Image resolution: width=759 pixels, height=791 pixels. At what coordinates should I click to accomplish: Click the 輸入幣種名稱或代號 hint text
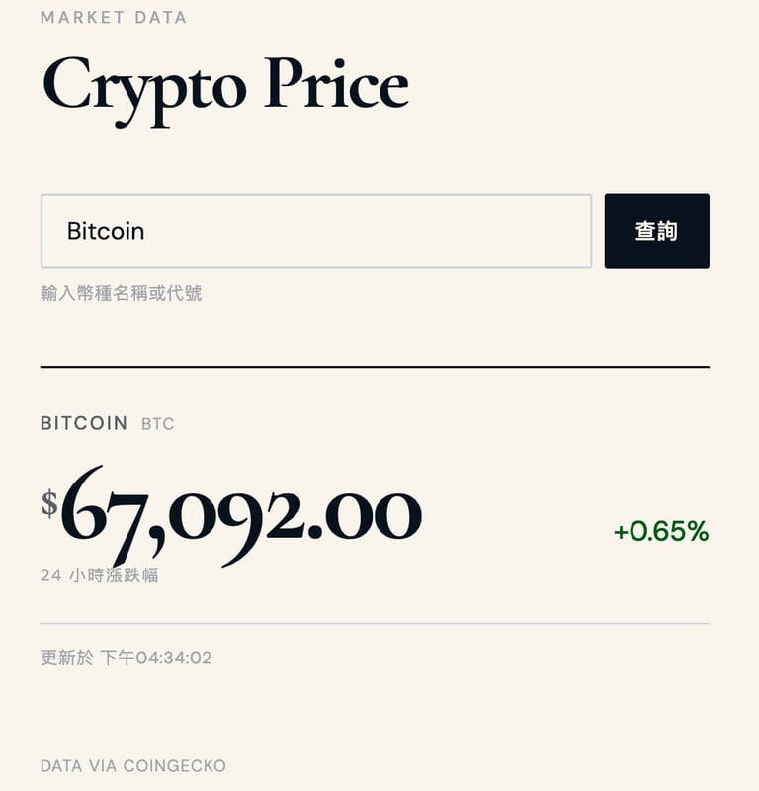121,293
